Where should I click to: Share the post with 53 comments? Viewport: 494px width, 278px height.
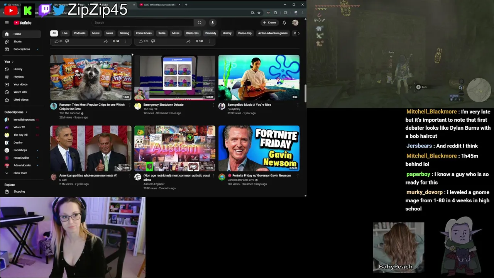coord(105,41)
